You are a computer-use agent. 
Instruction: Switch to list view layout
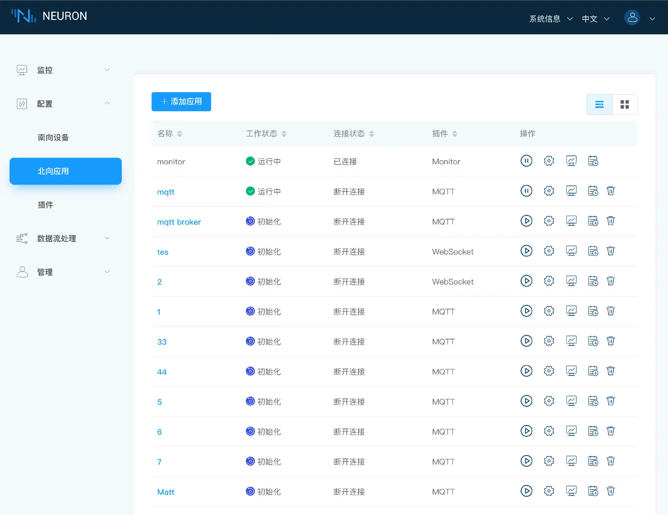click(x=599, y=104)
